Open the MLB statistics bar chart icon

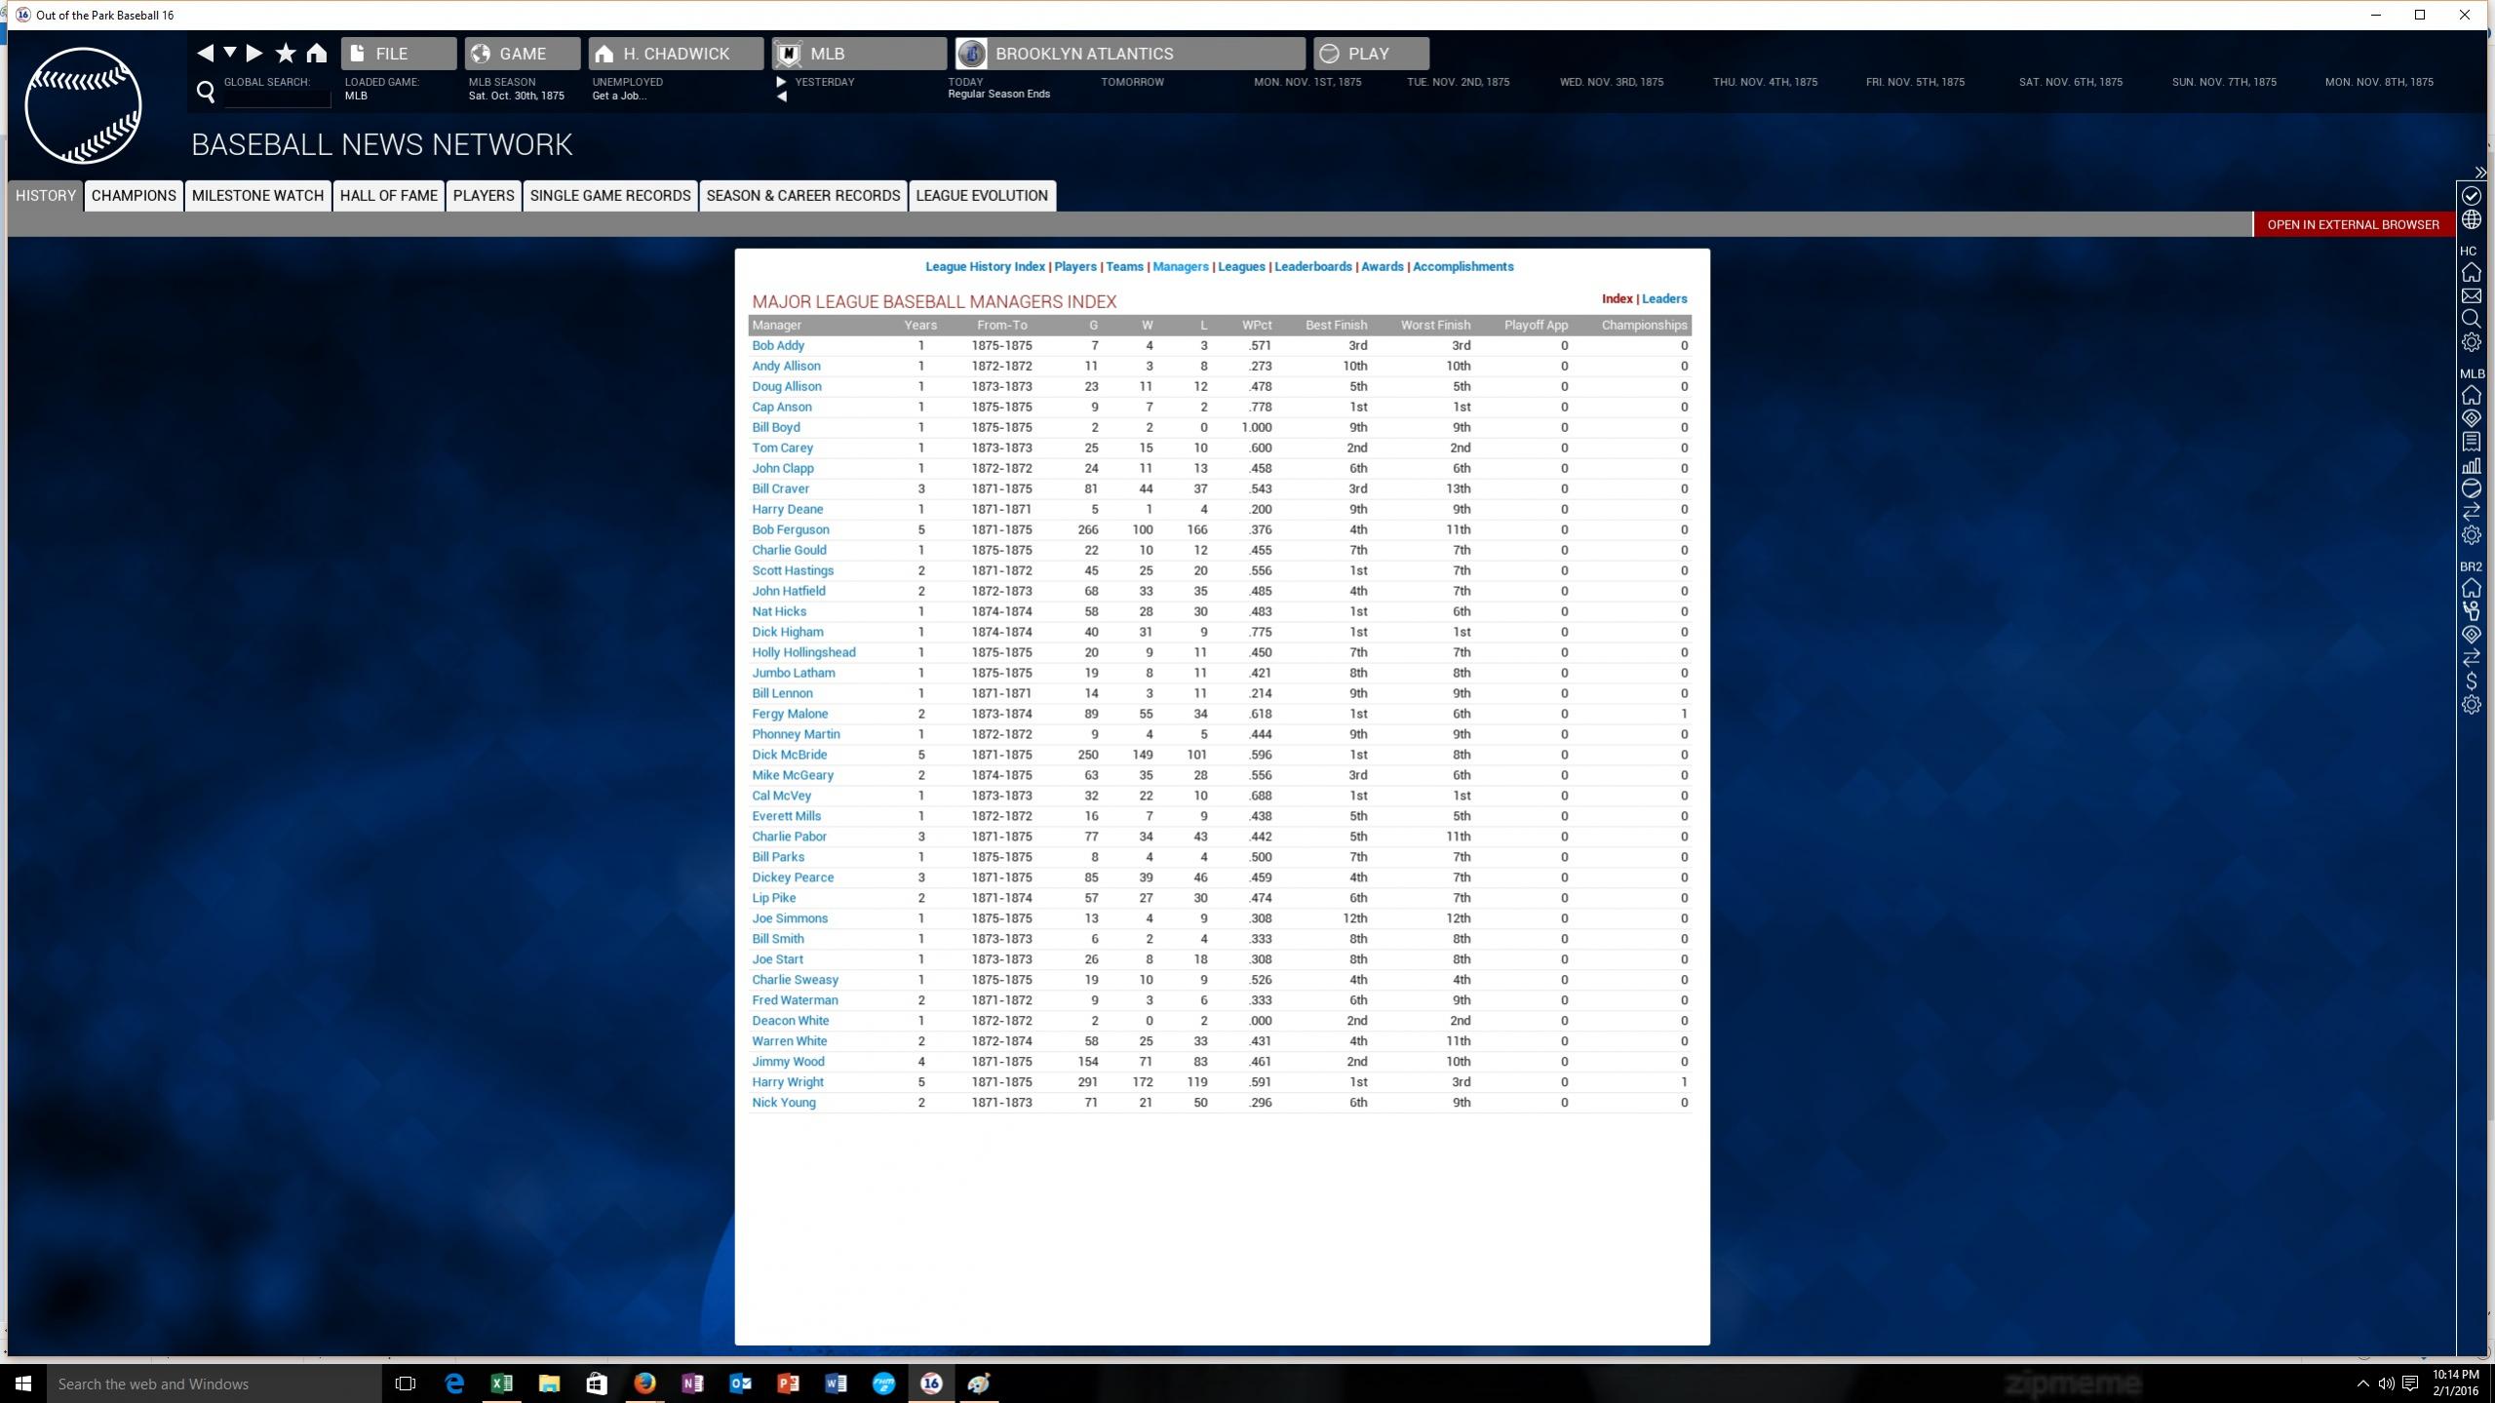2471,465
